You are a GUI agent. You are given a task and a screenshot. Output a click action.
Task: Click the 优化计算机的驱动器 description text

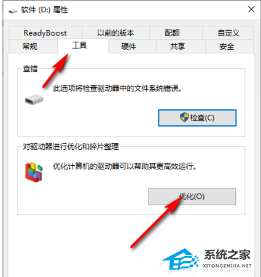click(x=125, y=166)
